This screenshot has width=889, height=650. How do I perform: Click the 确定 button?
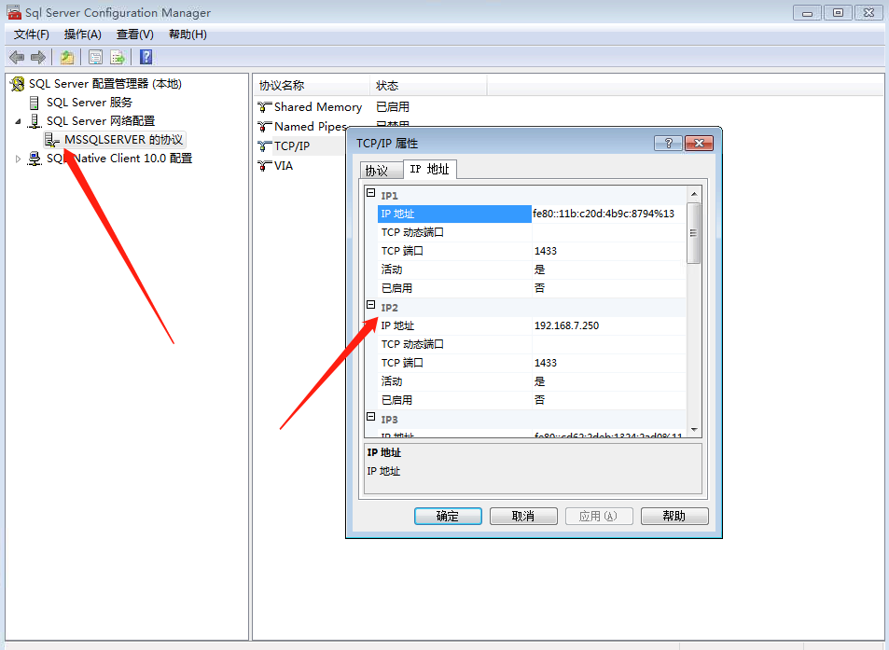point(447,516)
